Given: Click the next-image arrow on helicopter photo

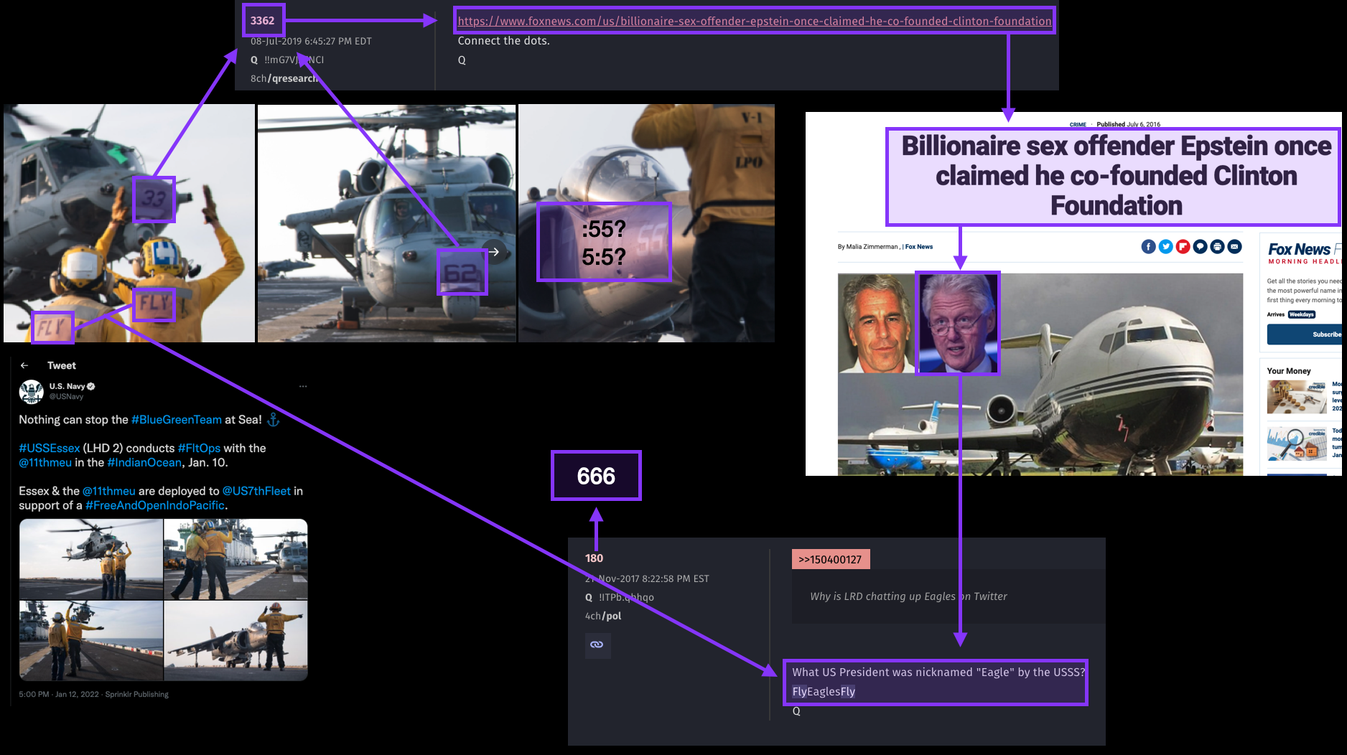Looking at the screenshot, I should (494, 252).
